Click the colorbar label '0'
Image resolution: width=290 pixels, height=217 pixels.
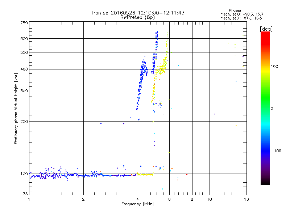click(x=272, y=109)
